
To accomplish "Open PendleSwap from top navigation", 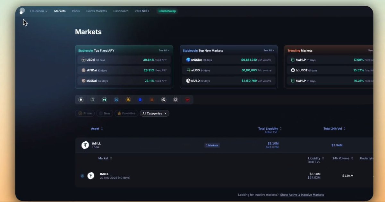I will 167,11.
